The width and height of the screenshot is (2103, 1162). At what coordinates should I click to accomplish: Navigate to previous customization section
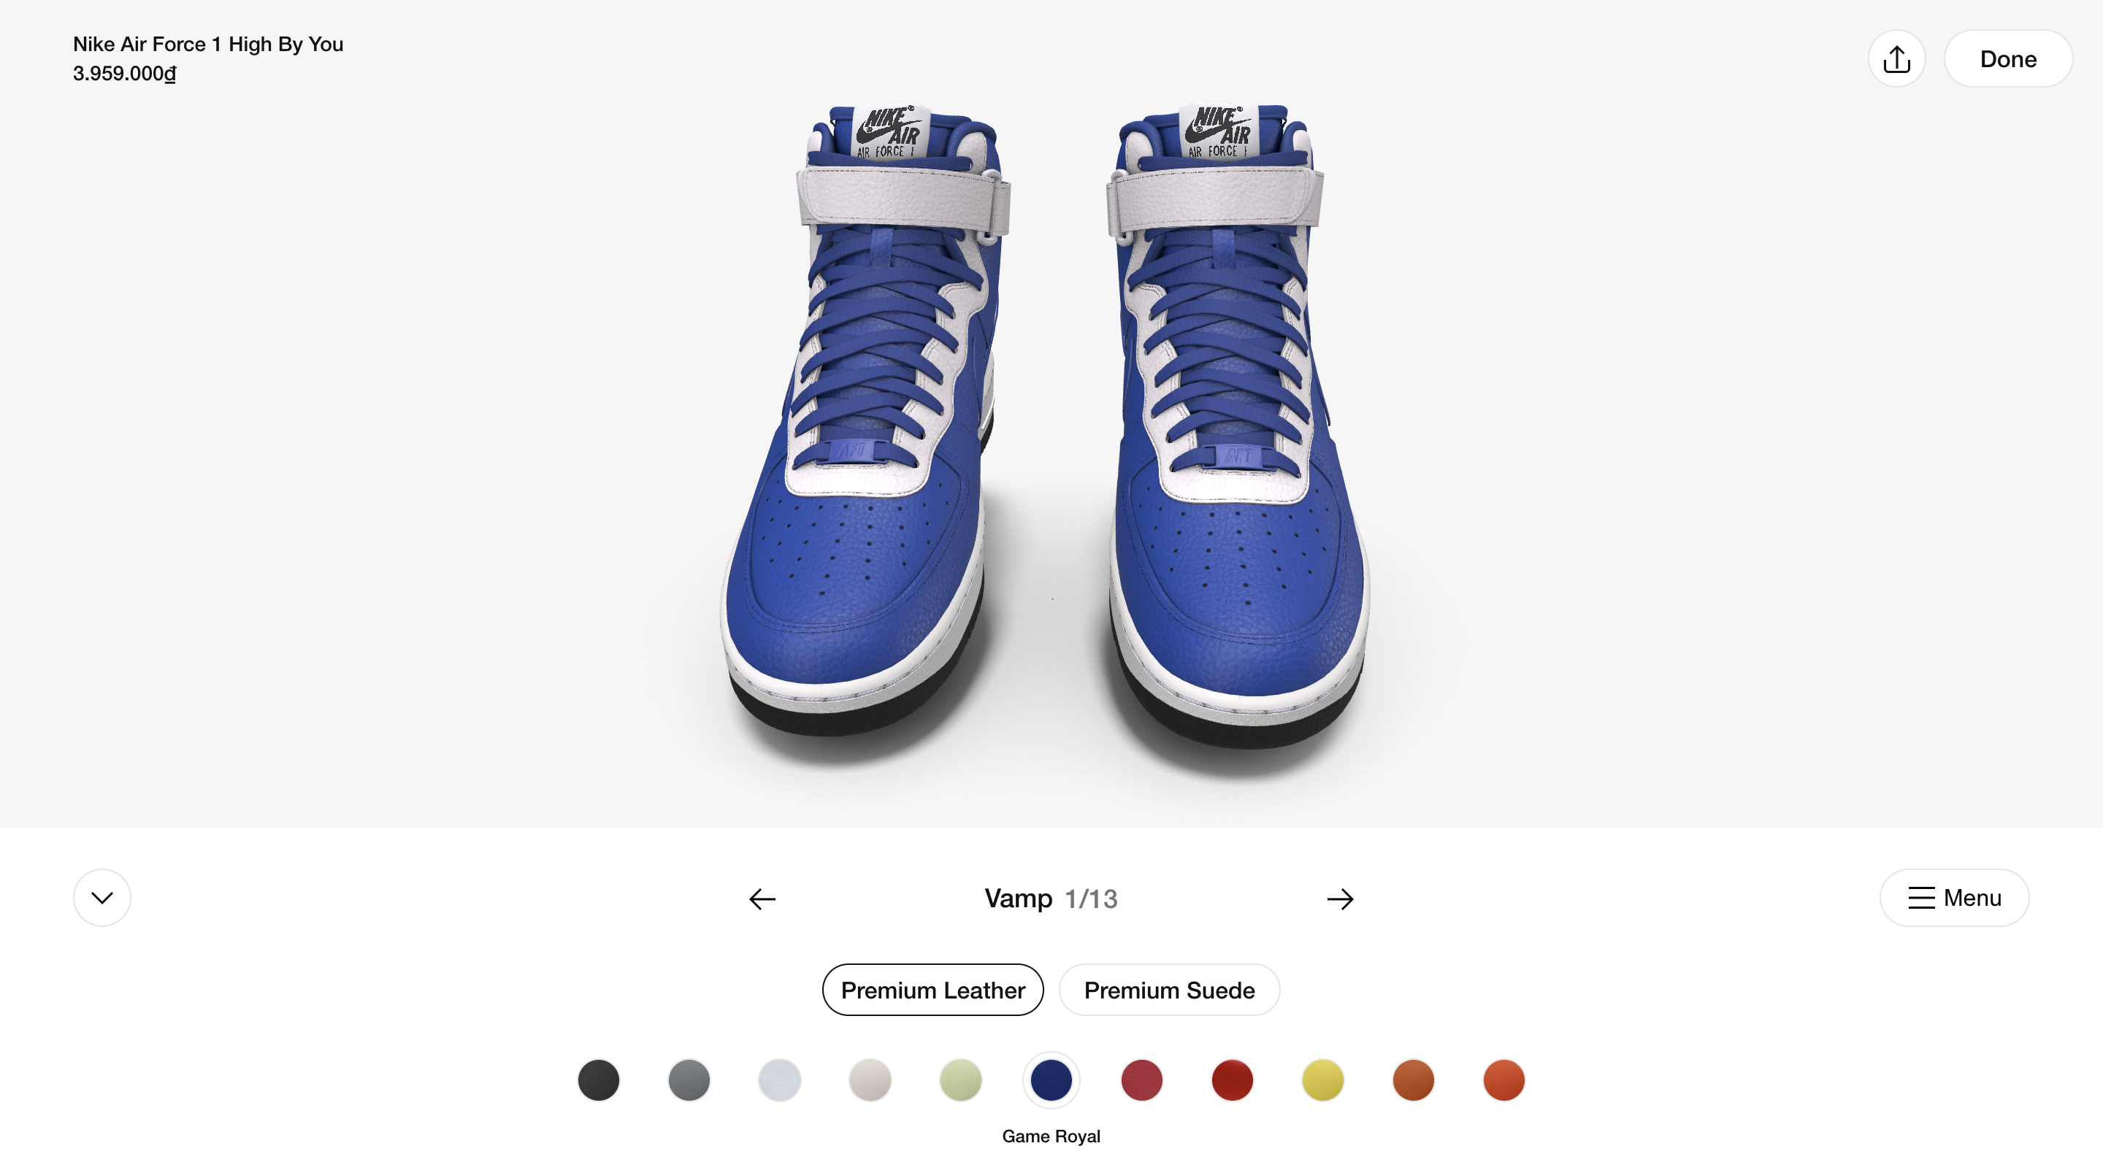pos(763,897)
